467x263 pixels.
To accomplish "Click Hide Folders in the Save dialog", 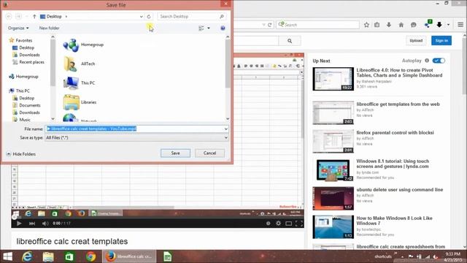I will 21,154.
